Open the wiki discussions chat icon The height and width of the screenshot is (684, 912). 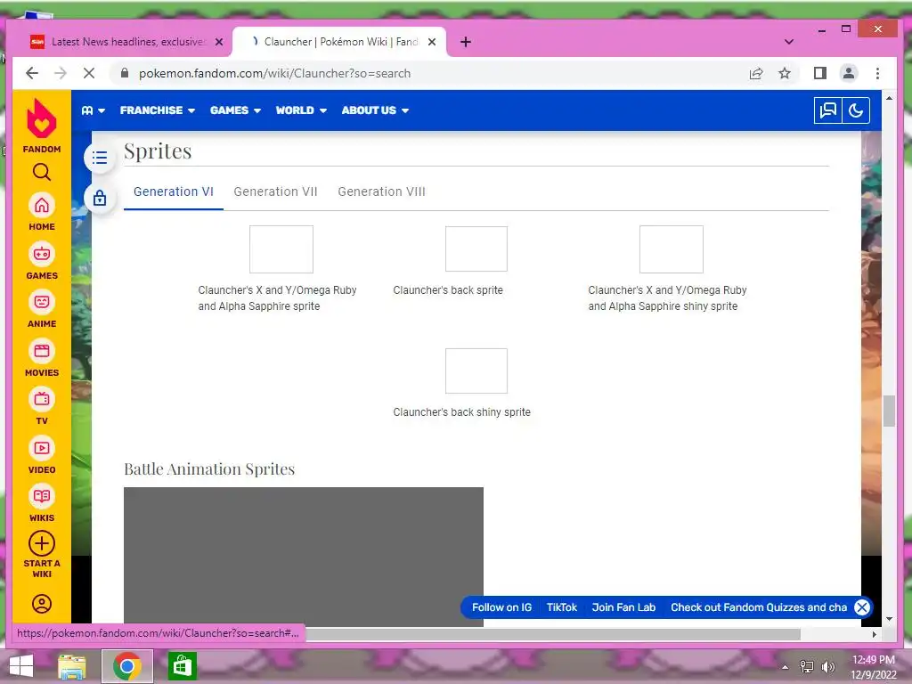(x=827, y=110)
